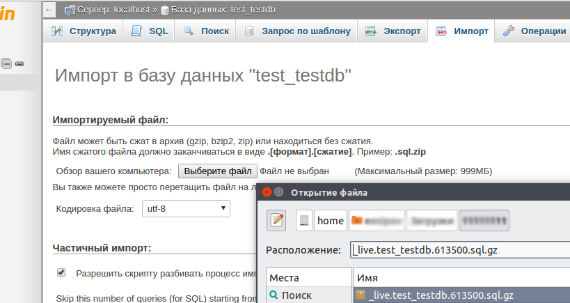Click the chain link icon in sidebar
Viewport: 570px width, 303px height.
coord(19,63)
